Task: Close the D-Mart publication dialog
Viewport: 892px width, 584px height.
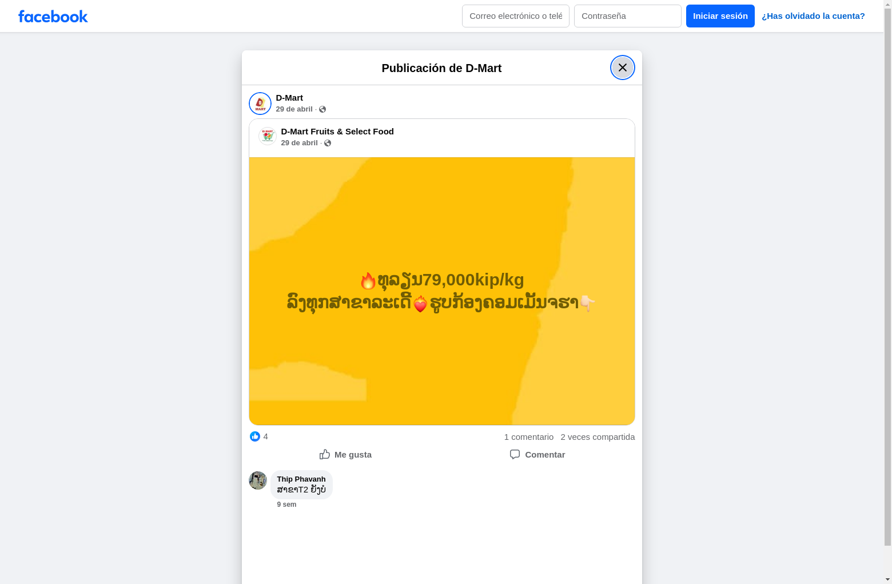Action: click(623, 67)
